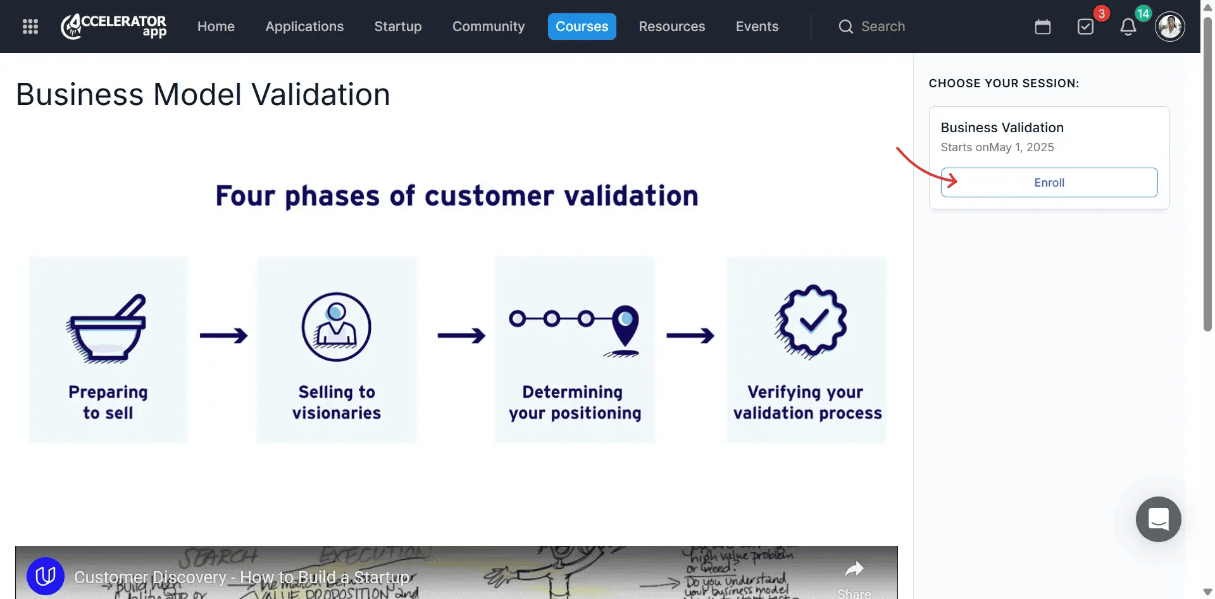Navigate to the Community section
The height and width of the screenshot is (599, 1215).
point(488,27)
